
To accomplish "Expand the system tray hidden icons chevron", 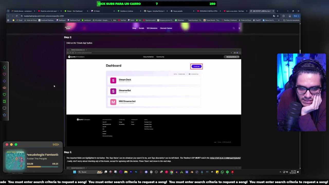I will coord(280,172).
